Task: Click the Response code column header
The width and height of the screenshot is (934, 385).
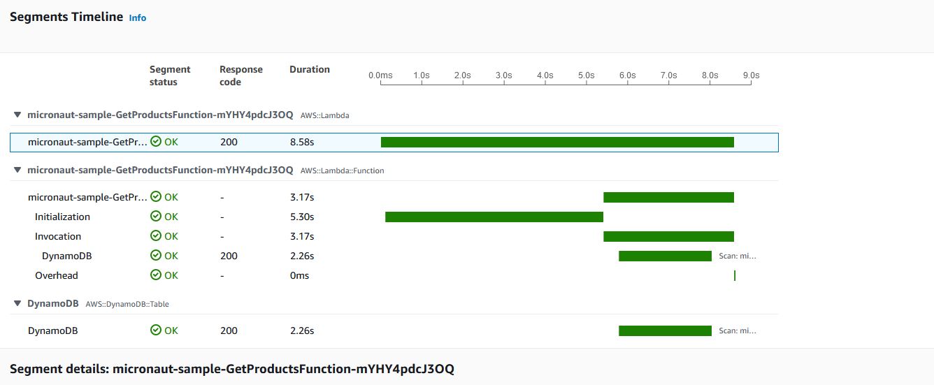Action: coord(241,75)
